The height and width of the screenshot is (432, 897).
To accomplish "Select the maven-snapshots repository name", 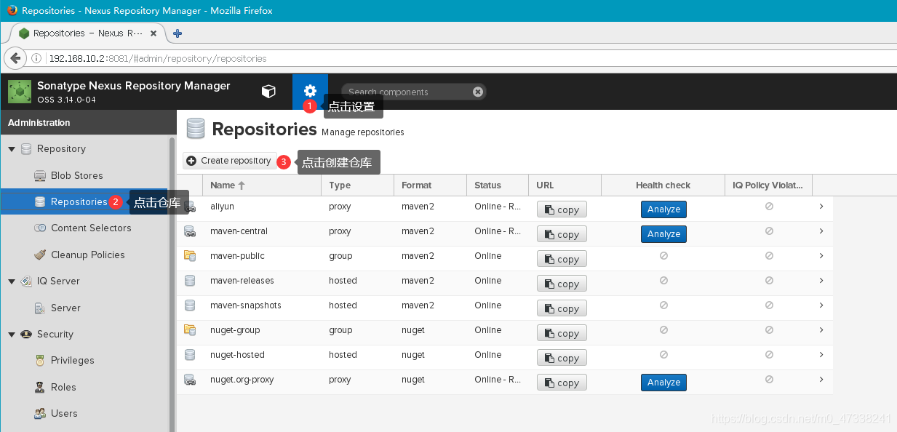I will pos(246,305).
